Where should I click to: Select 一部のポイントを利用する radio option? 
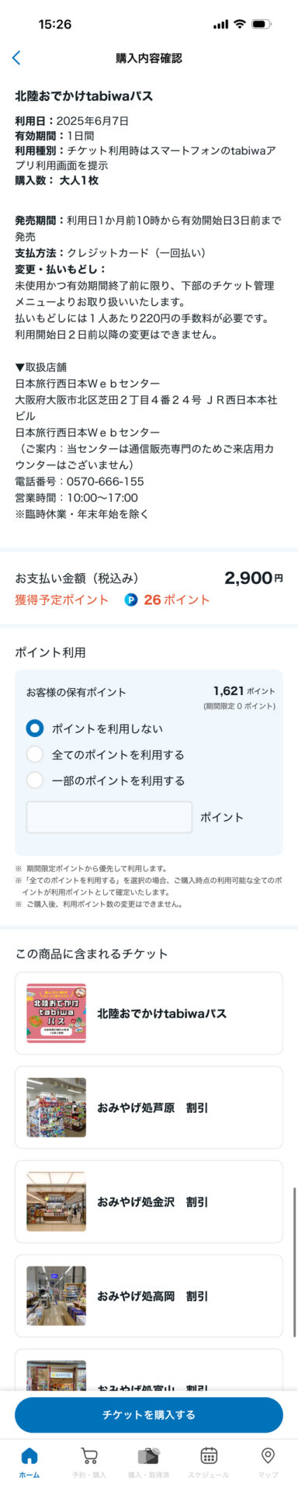(34, 780)
